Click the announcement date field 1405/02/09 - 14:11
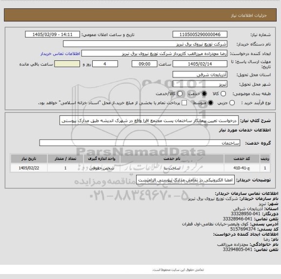Viewport: 281px width, 279px height. coord(53,35)
